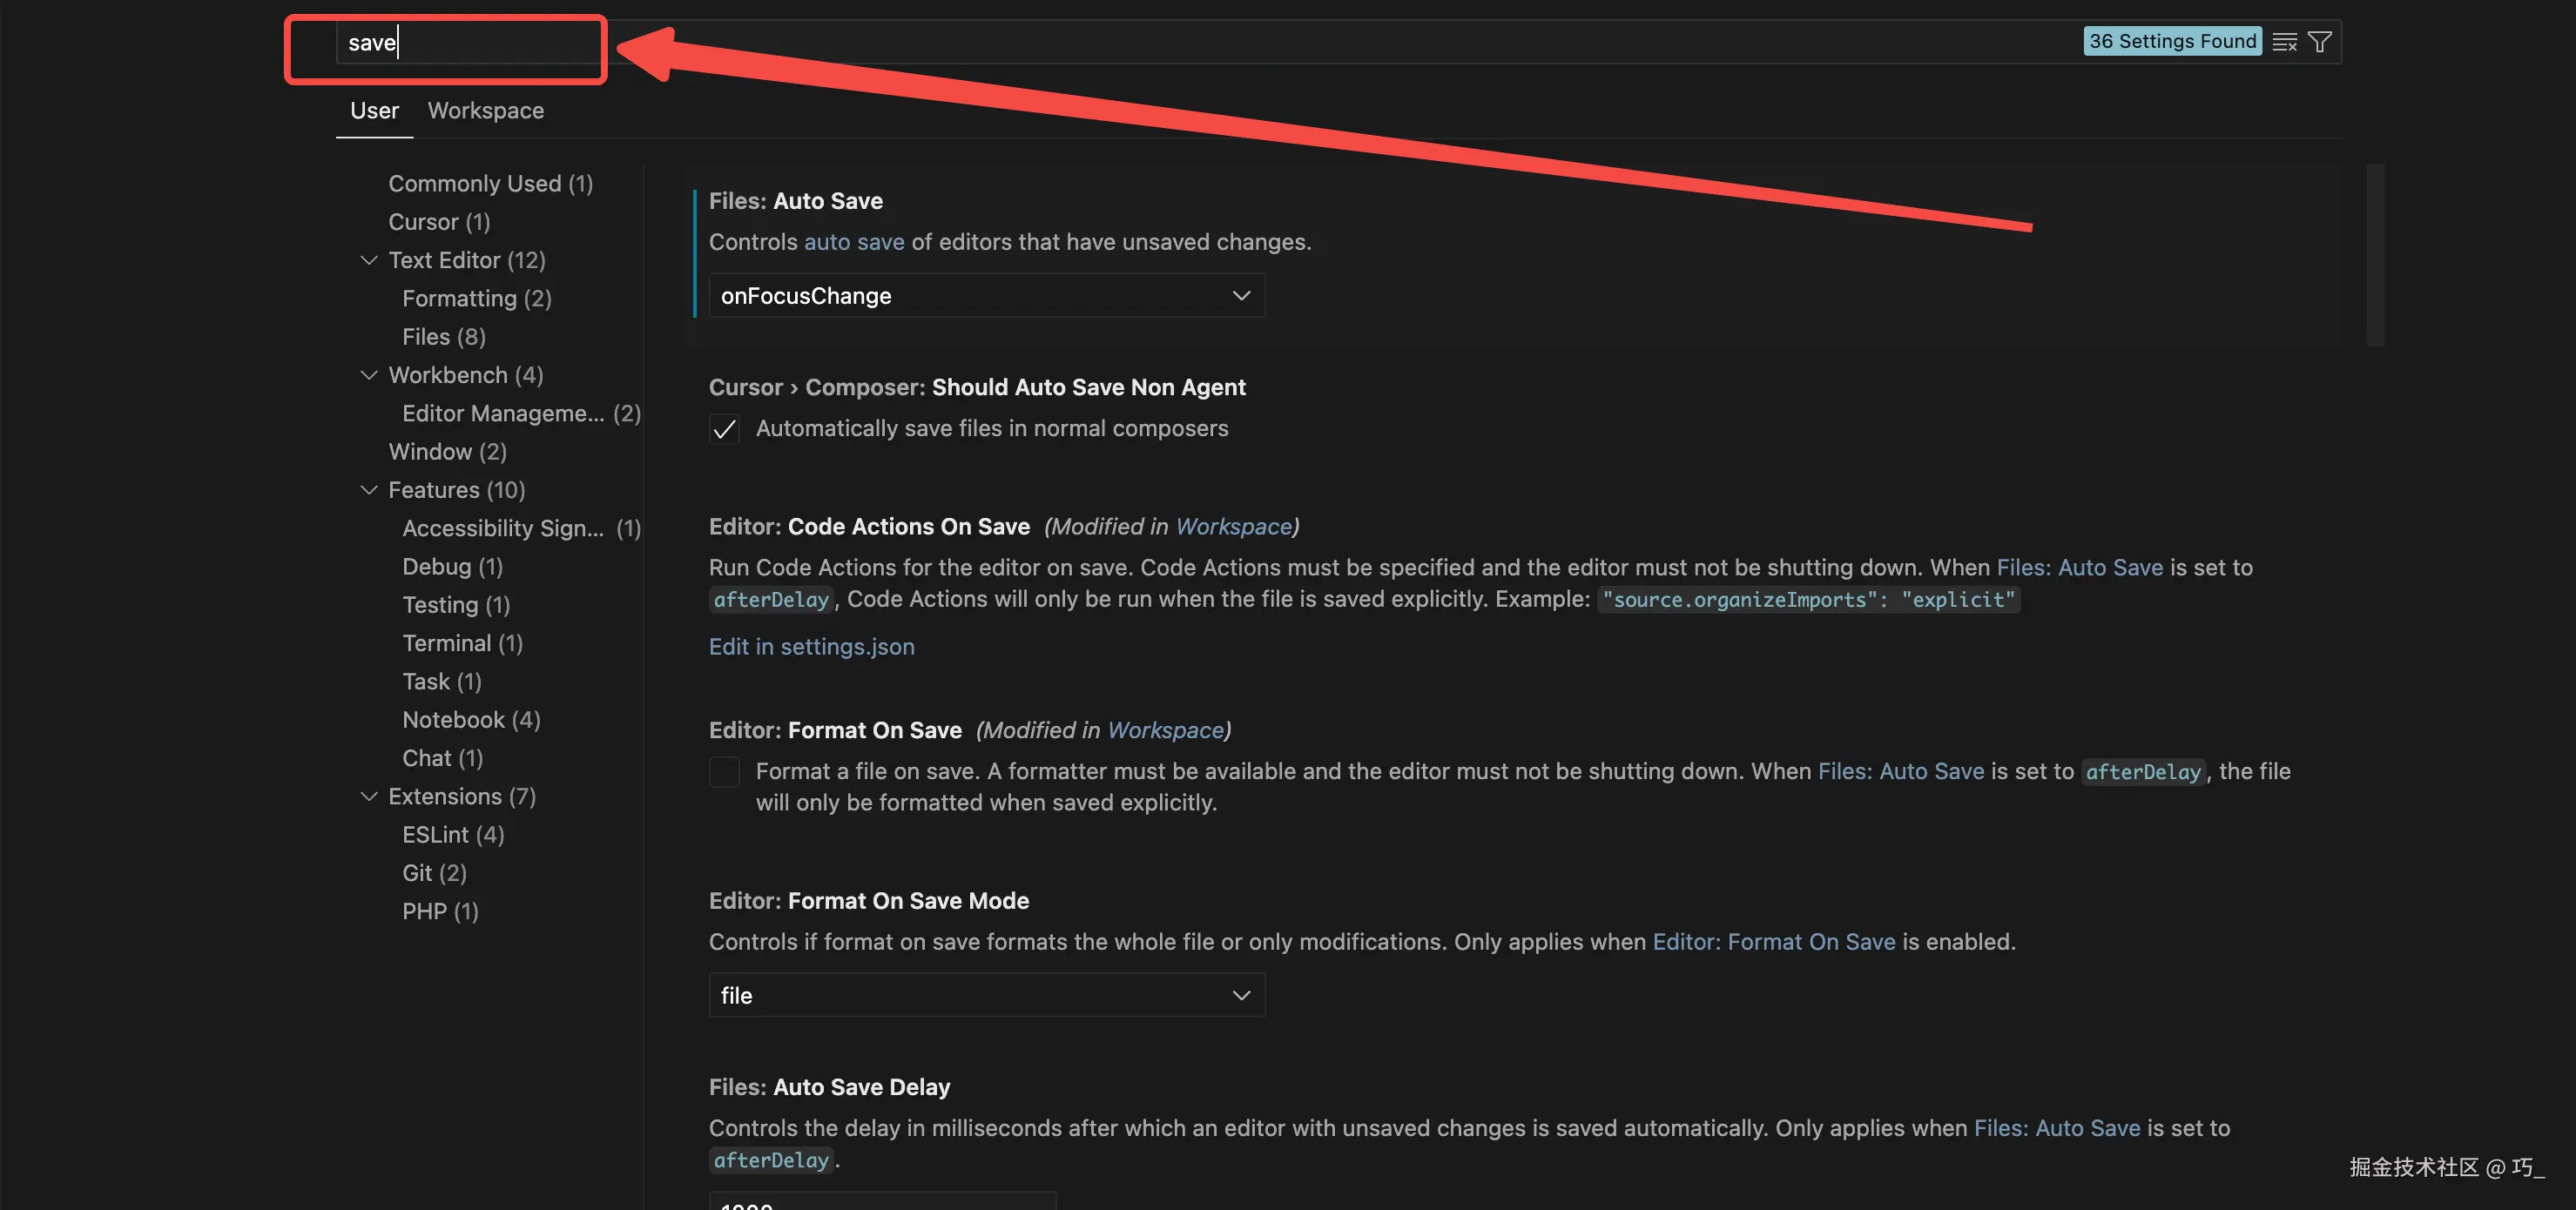This screenshot has width=2576, height=1210.
Task: Collapse the Features tree section
Action: coord(369,490)
